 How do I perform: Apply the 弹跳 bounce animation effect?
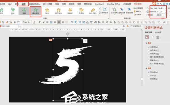click(24, 11)
